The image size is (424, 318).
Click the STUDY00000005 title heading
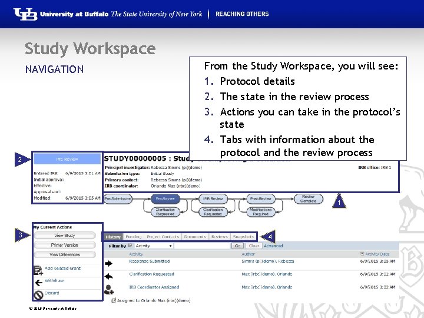coord(147,158)
